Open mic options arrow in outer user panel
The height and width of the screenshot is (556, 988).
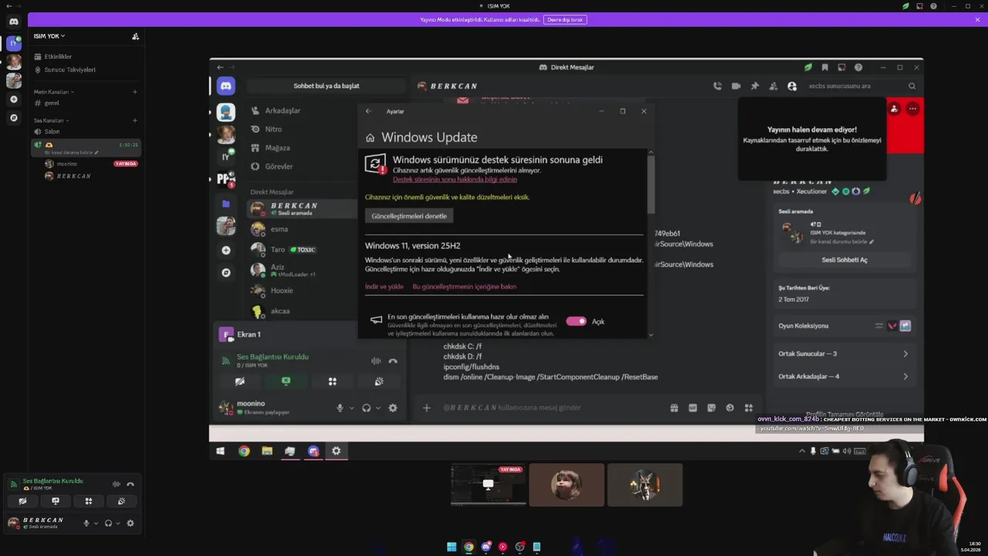pyautogui.click(x=96, y=523)
